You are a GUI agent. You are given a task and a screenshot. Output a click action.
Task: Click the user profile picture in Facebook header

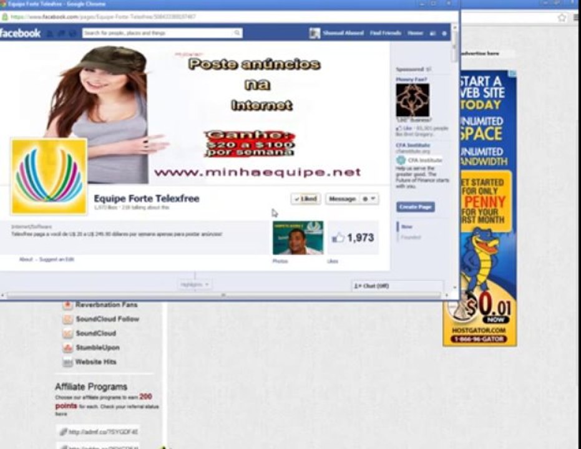(x=315, y=33)
